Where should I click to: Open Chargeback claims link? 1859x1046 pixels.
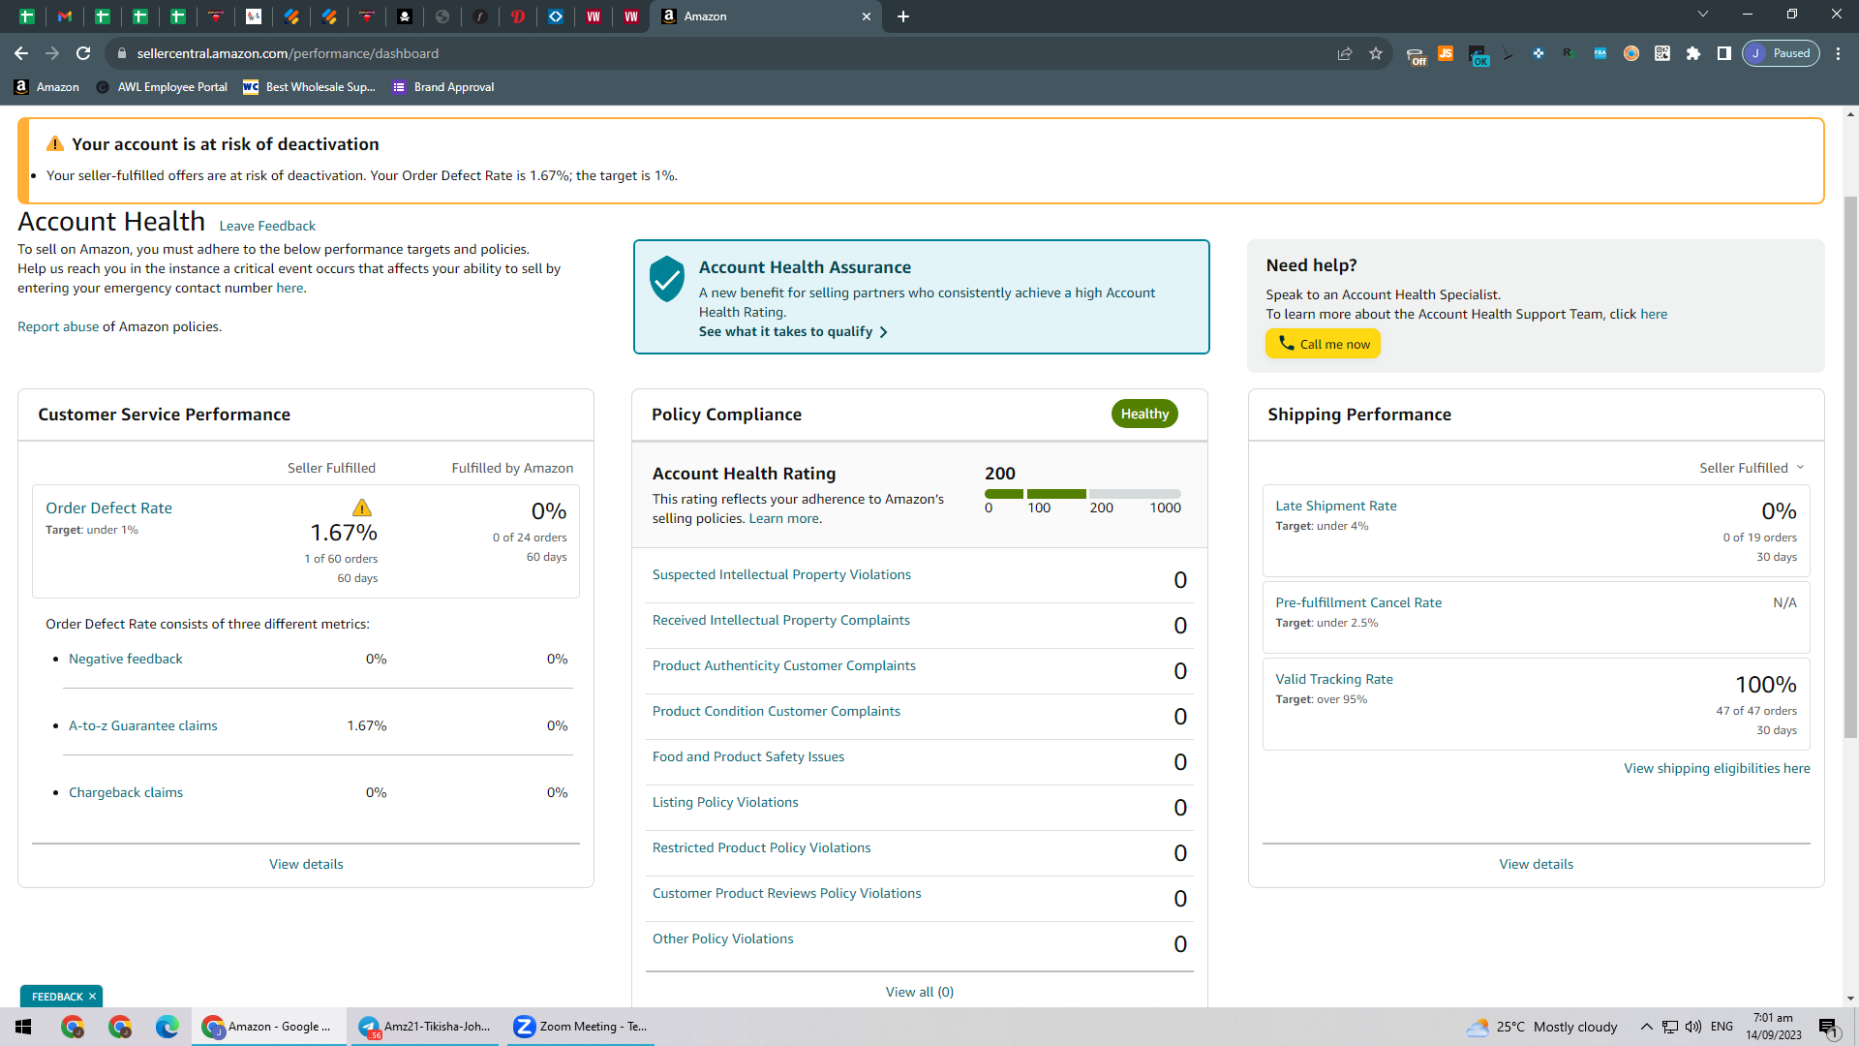pyautogui.click(x=126, y=792)
